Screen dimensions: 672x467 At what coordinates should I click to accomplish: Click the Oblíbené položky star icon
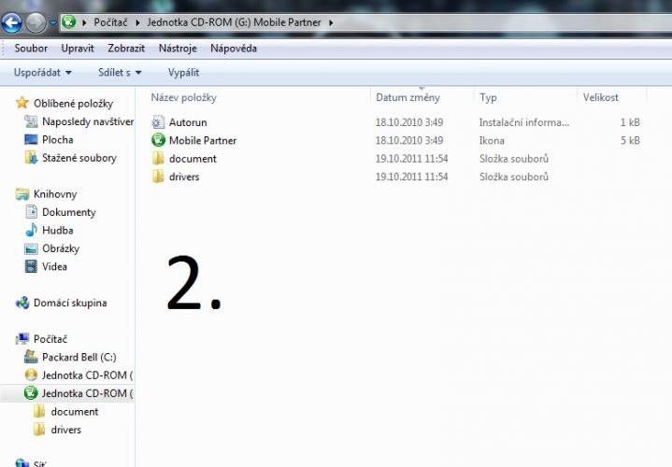pos(21,103)
